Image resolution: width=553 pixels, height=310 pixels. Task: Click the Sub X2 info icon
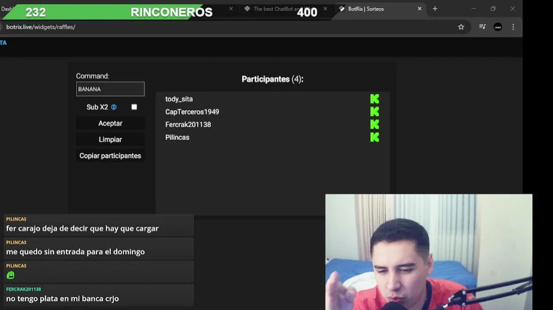pyautogui.click(x=114, y=107)
